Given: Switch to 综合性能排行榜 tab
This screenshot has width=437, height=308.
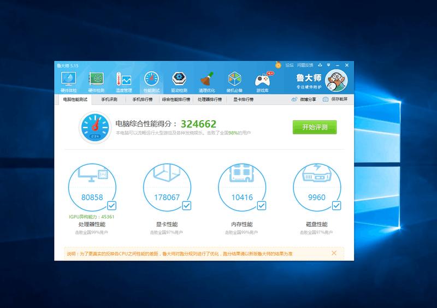Looking at the screenshot, I should coord(176,99).
